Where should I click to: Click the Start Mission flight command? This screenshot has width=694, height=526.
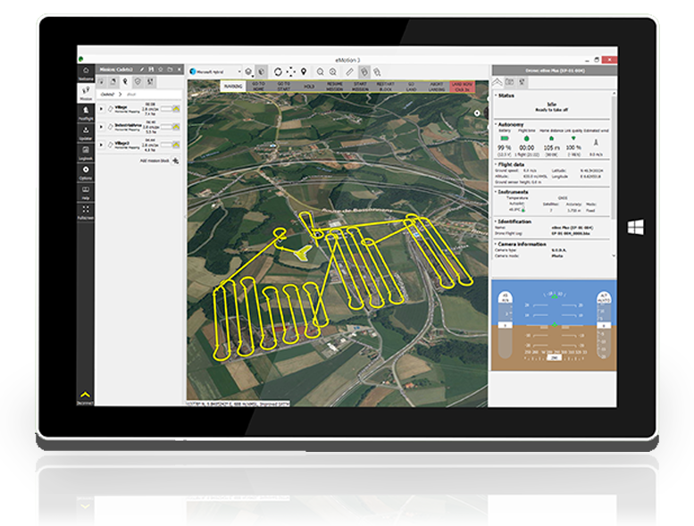pos(360,87)
